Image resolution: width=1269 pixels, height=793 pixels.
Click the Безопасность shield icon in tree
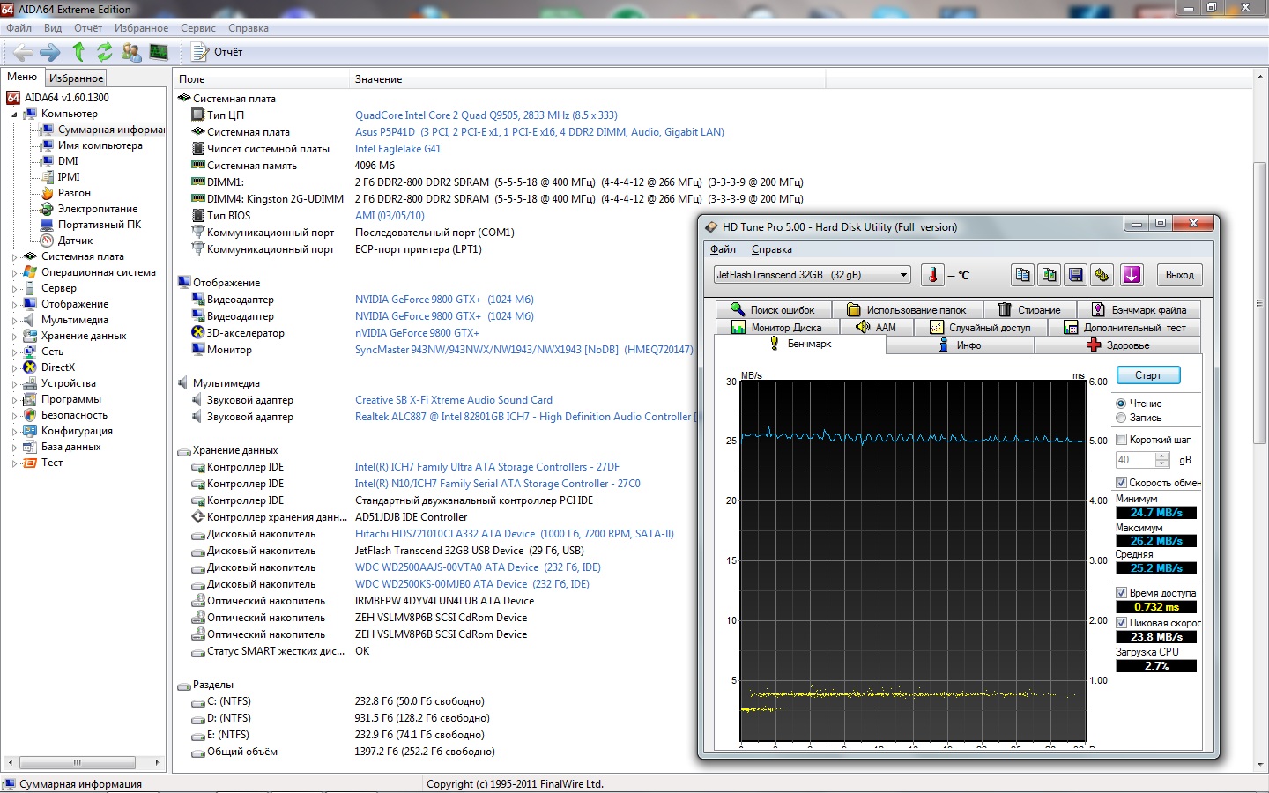(30, 415)
